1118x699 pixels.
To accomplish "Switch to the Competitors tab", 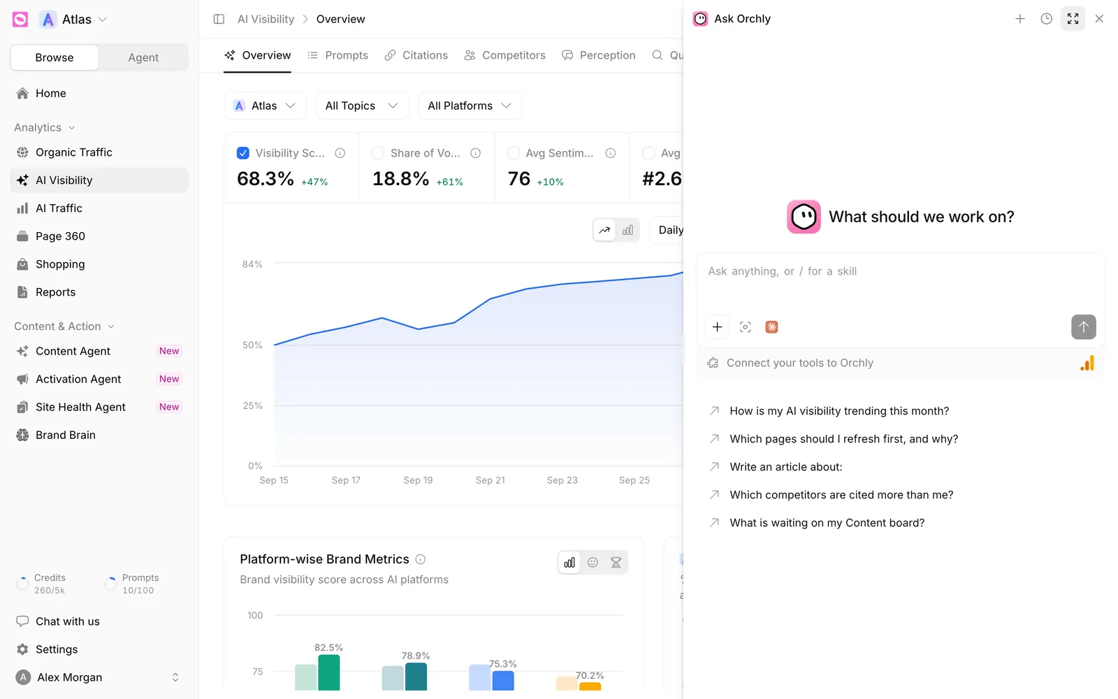I will pos(504,55).
